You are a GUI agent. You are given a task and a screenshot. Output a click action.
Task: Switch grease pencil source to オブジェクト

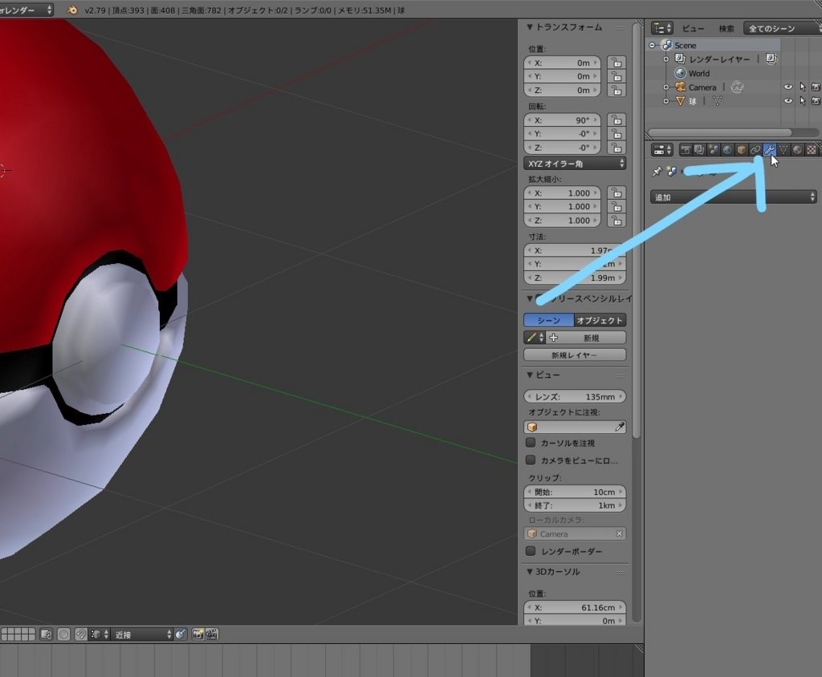tap(600, 320)
